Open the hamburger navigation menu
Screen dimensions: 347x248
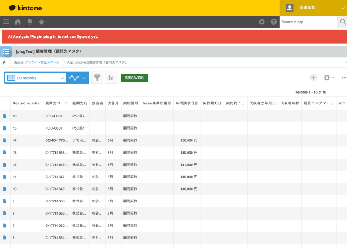[x=6, y=22]
